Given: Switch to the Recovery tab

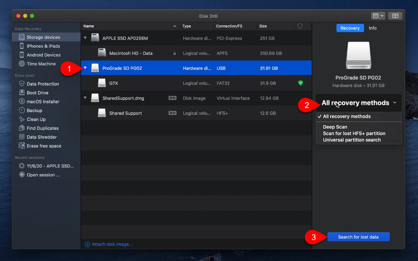Looking at the screenshot, I should [350, 28].
